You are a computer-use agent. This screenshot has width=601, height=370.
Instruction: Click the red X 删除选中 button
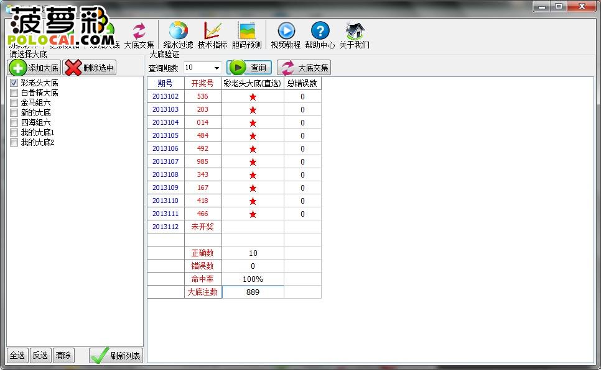coord(90,68)
